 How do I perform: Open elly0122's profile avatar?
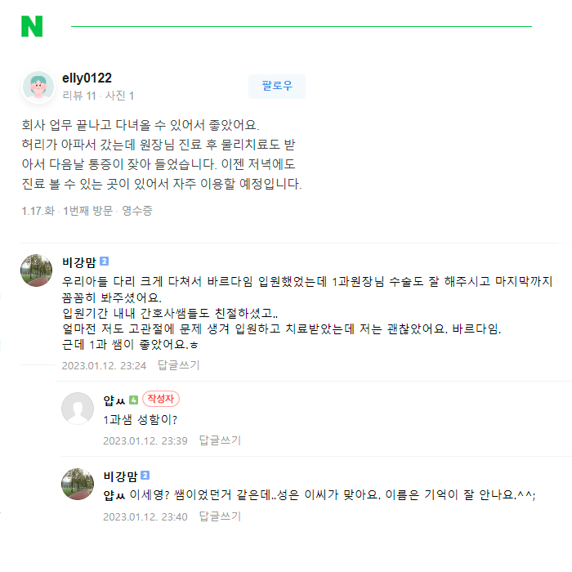click(x=38, y=87)
